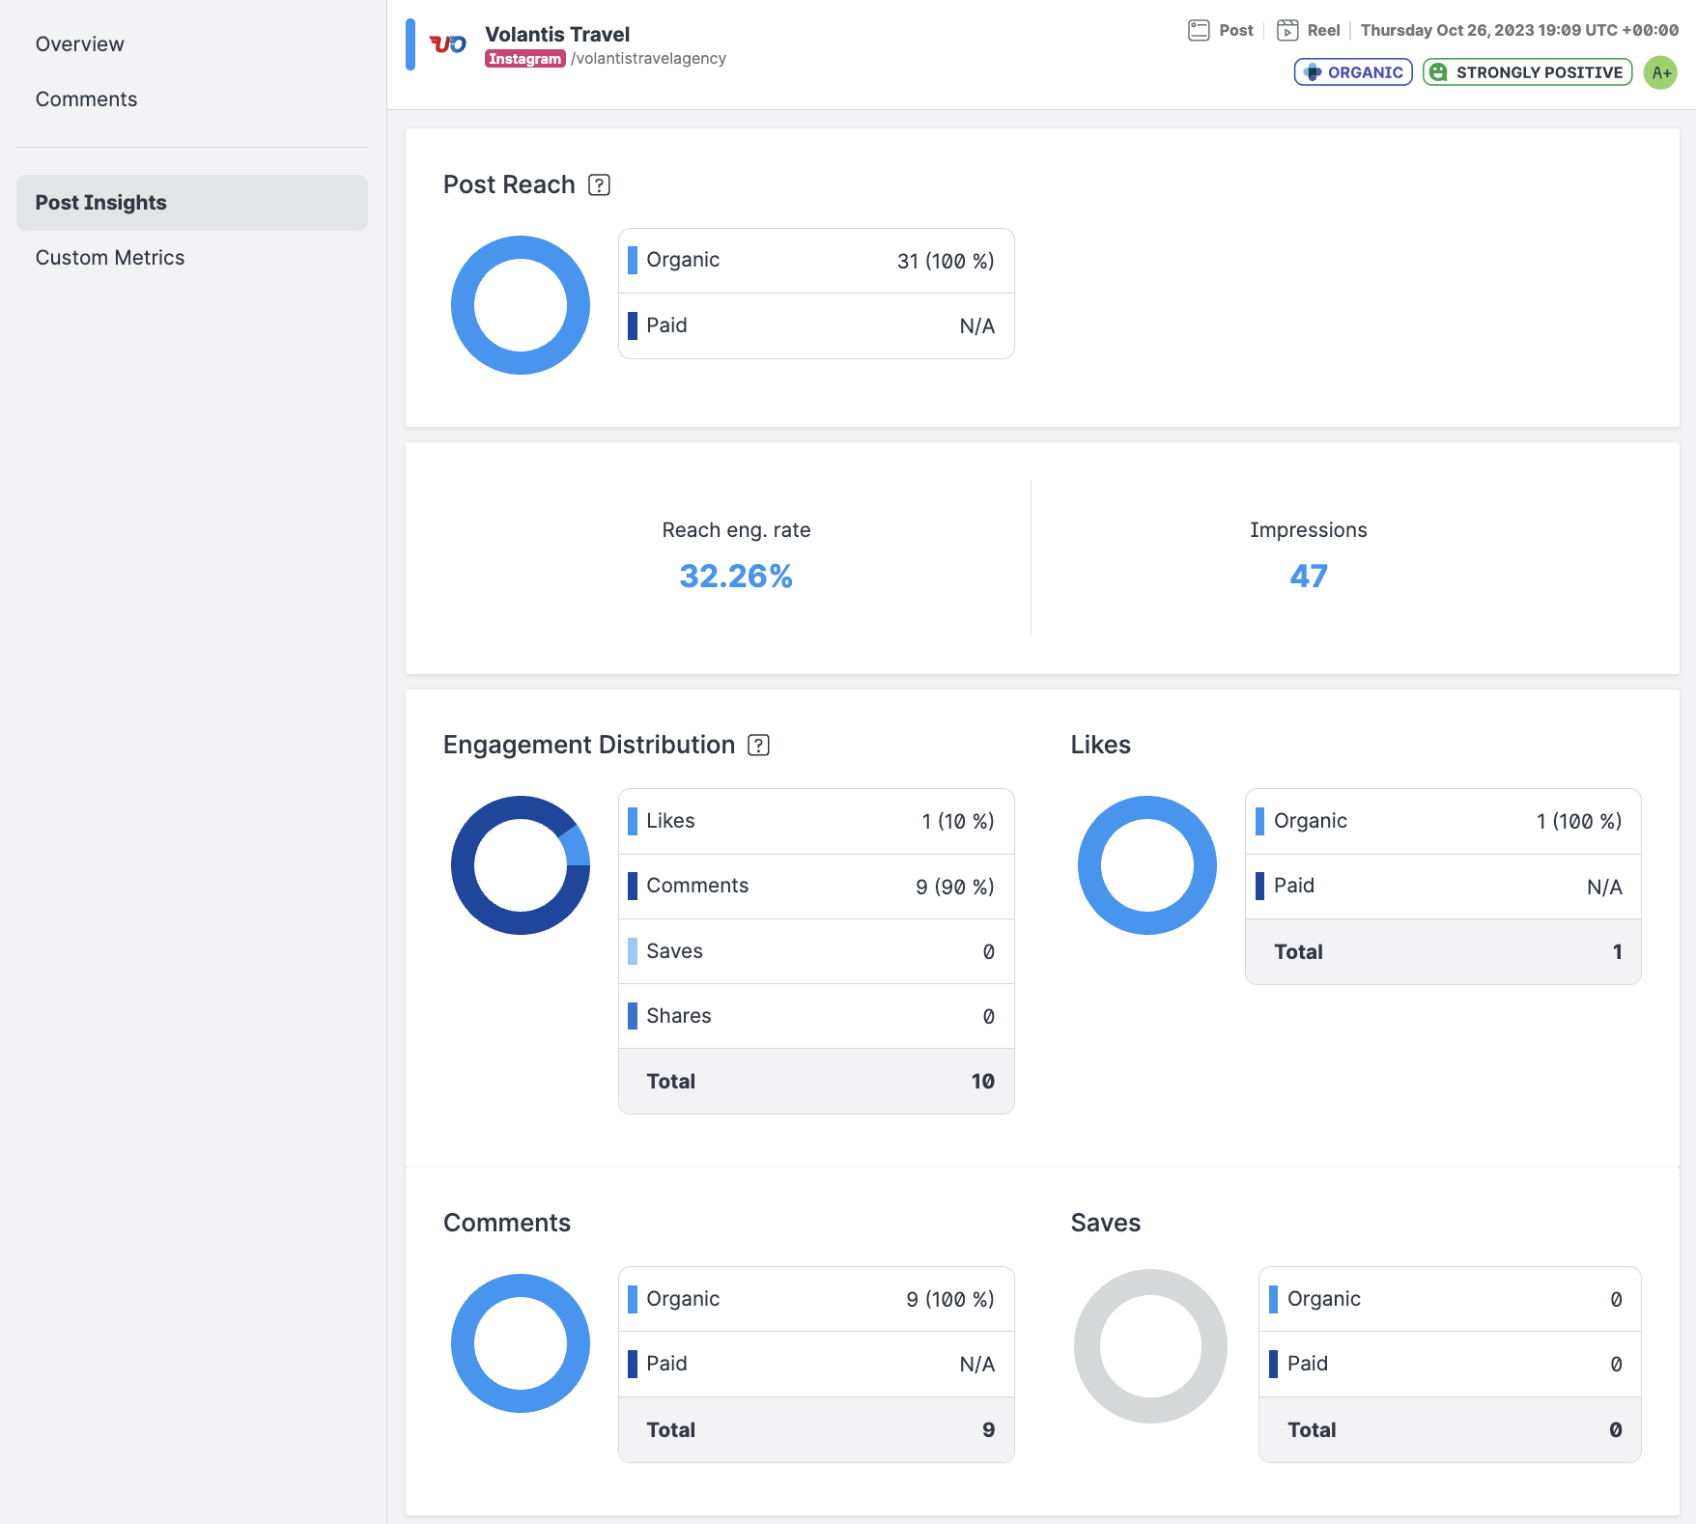Click the Comments row dark blue swatch
The height and width of the screenshot is (1524, 1696).
(633, 886)
